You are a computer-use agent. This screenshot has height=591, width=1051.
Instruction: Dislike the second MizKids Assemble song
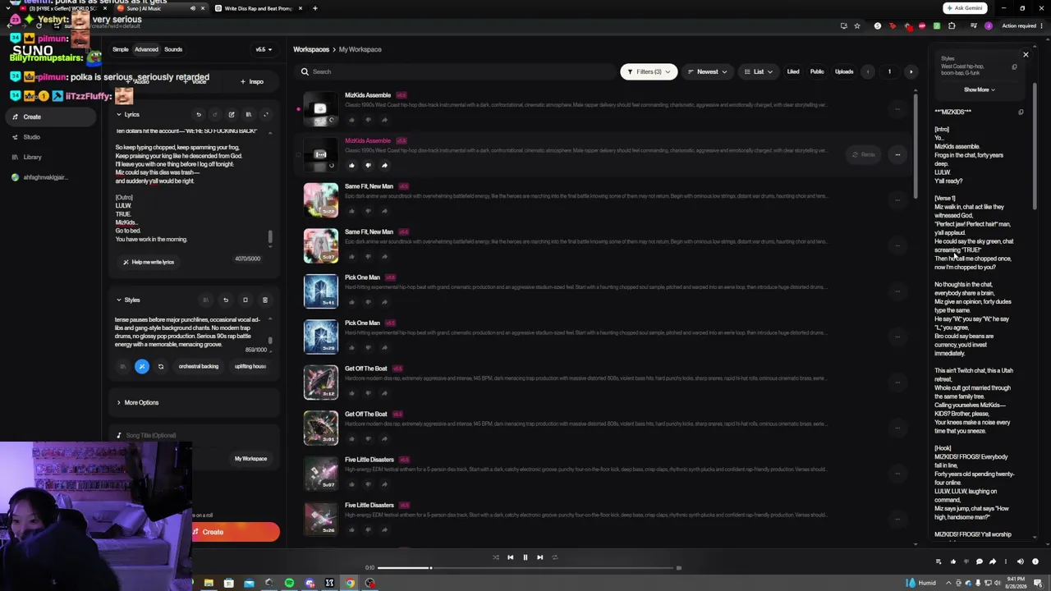click(368, 165)
